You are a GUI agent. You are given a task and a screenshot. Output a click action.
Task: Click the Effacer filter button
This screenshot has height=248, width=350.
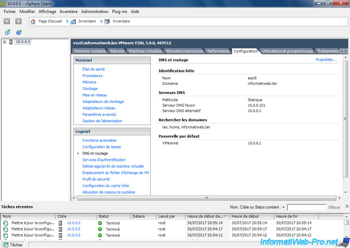[334, 207]
